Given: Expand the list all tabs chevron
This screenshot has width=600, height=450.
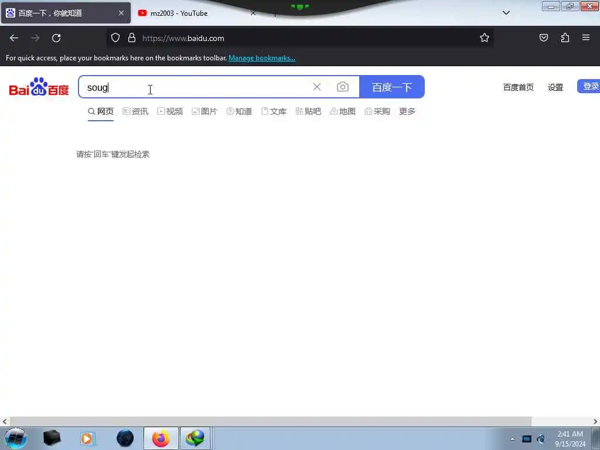Looking at the screenshot, I should (506, 13).
